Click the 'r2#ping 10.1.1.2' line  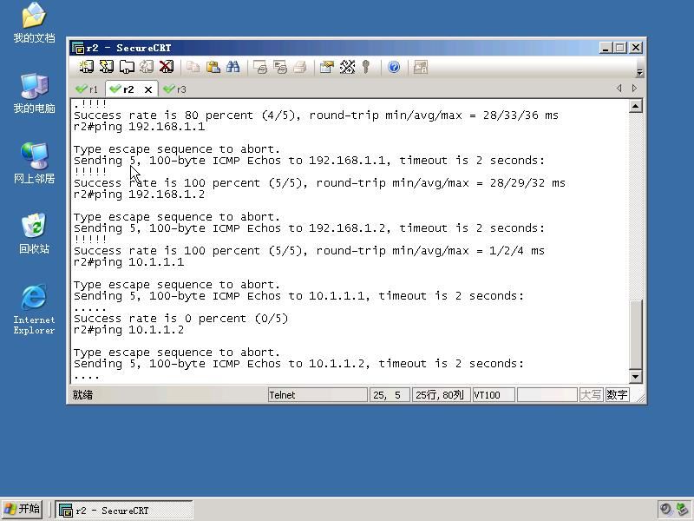[x=128, y=330]
